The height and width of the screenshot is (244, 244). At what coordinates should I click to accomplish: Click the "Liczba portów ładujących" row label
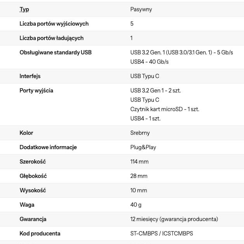(x=51, y=38)
